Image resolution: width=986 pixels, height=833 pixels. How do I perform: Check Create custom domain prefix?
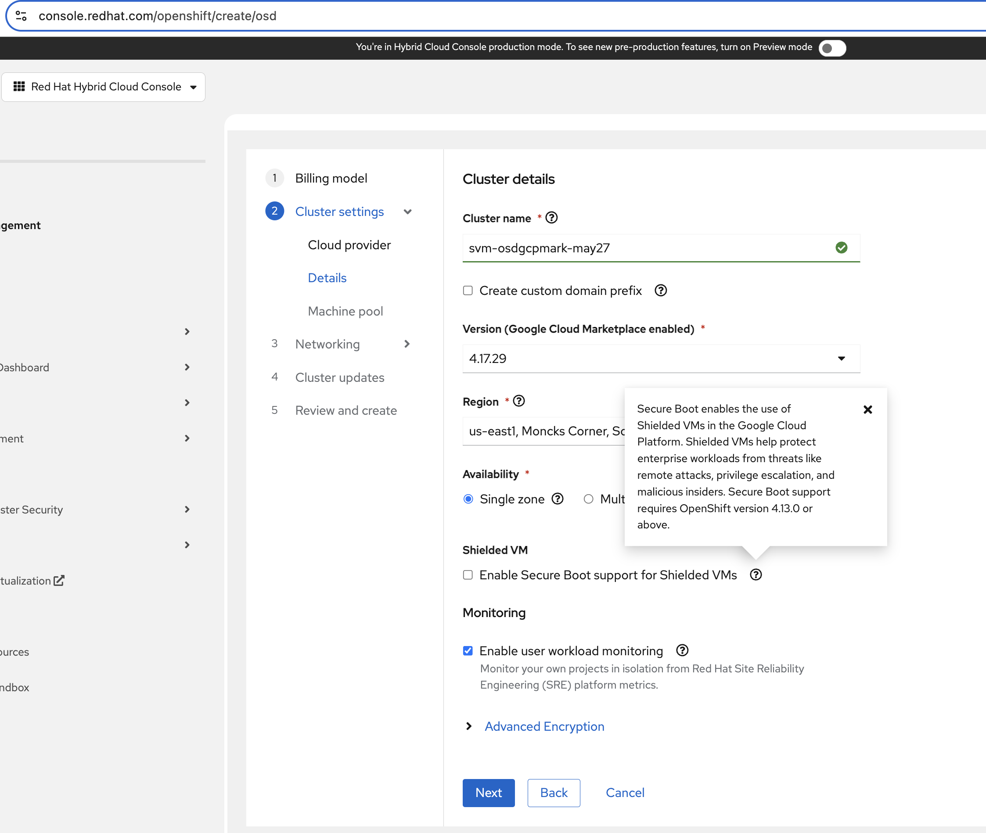468,291
